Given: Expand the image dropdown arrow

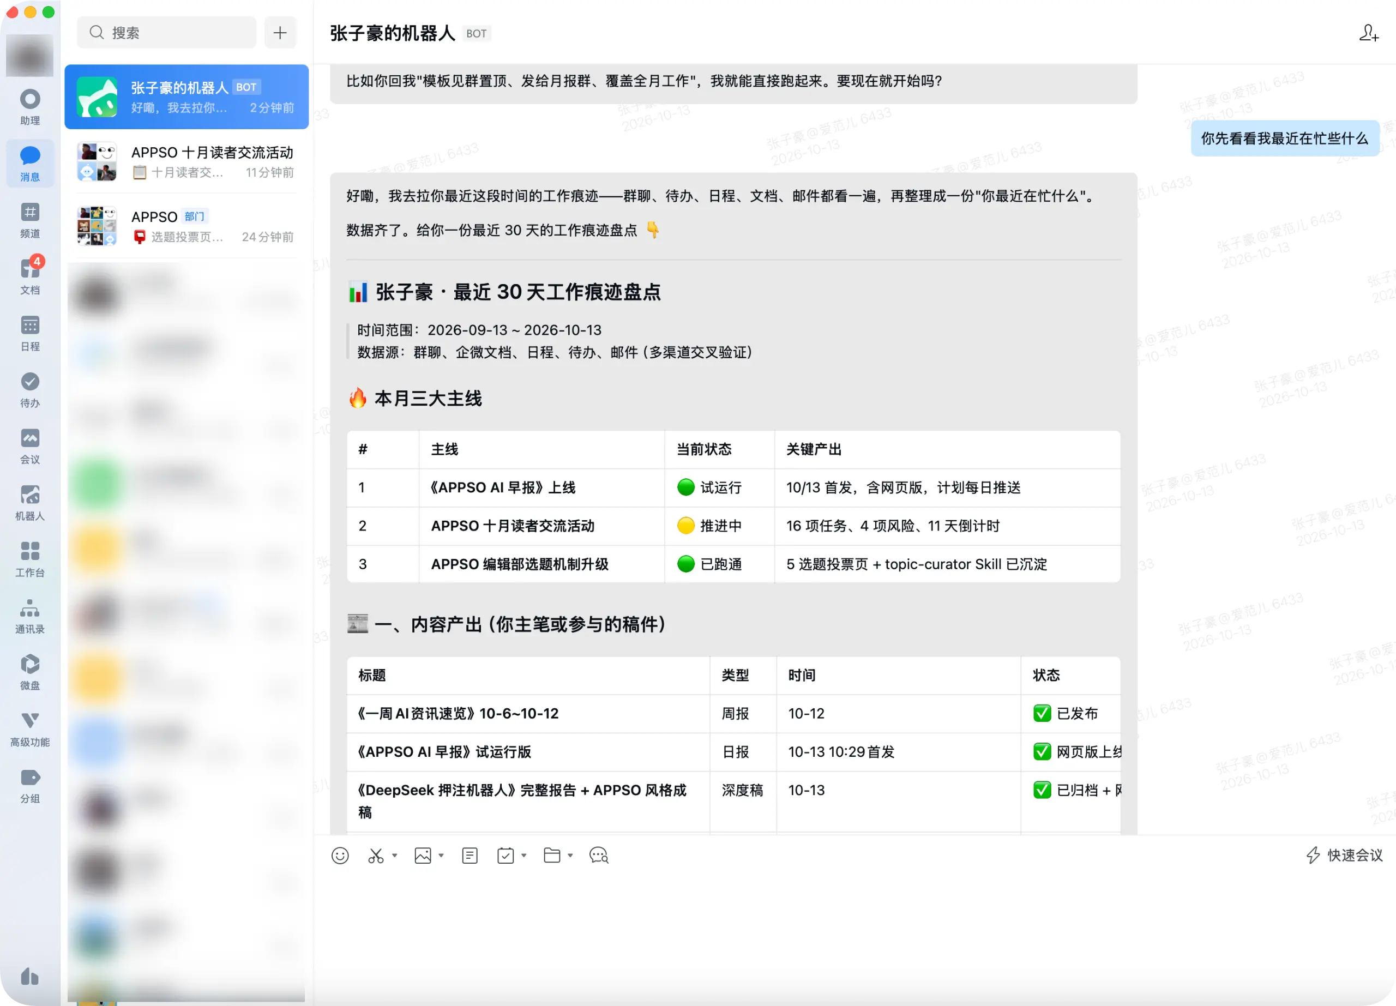Looking at the screenshot, I should [x=441, y=856].
